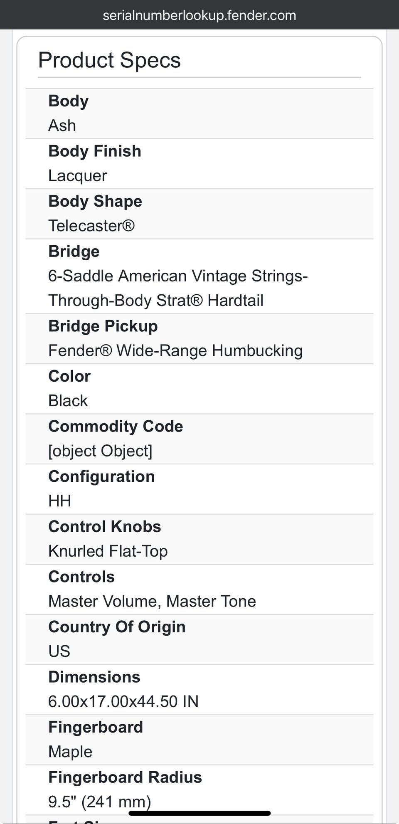Screen dimensions: 399x824
Task: Select the Body Finish label
Action: 95,151
